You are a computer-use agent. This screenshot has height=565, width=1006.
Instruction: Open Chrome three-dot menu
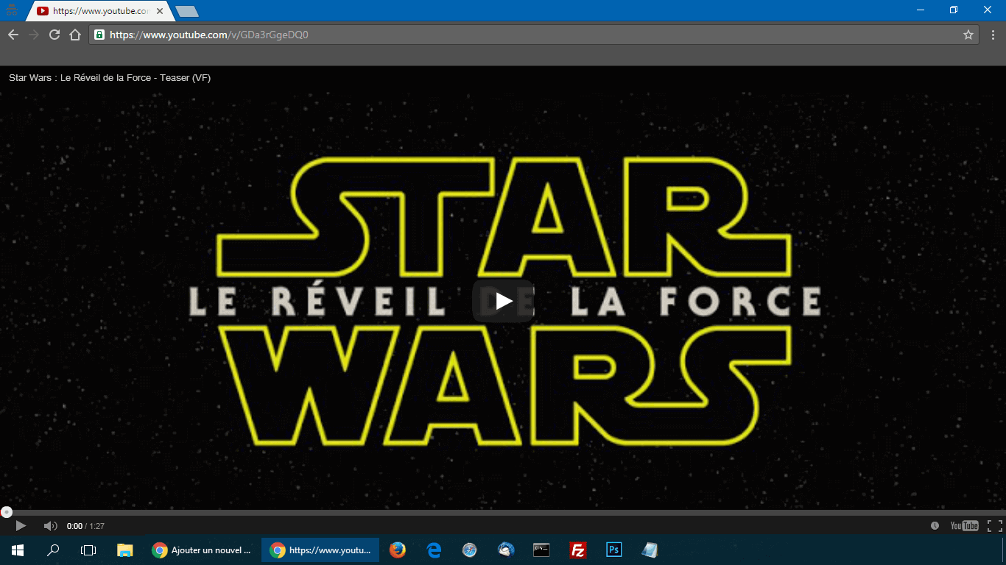(x=993, y=35)
